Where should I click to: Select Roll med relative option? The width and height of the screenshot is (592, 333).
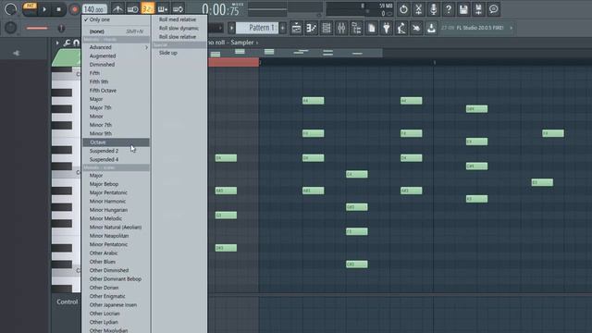[x=179, y=19]
